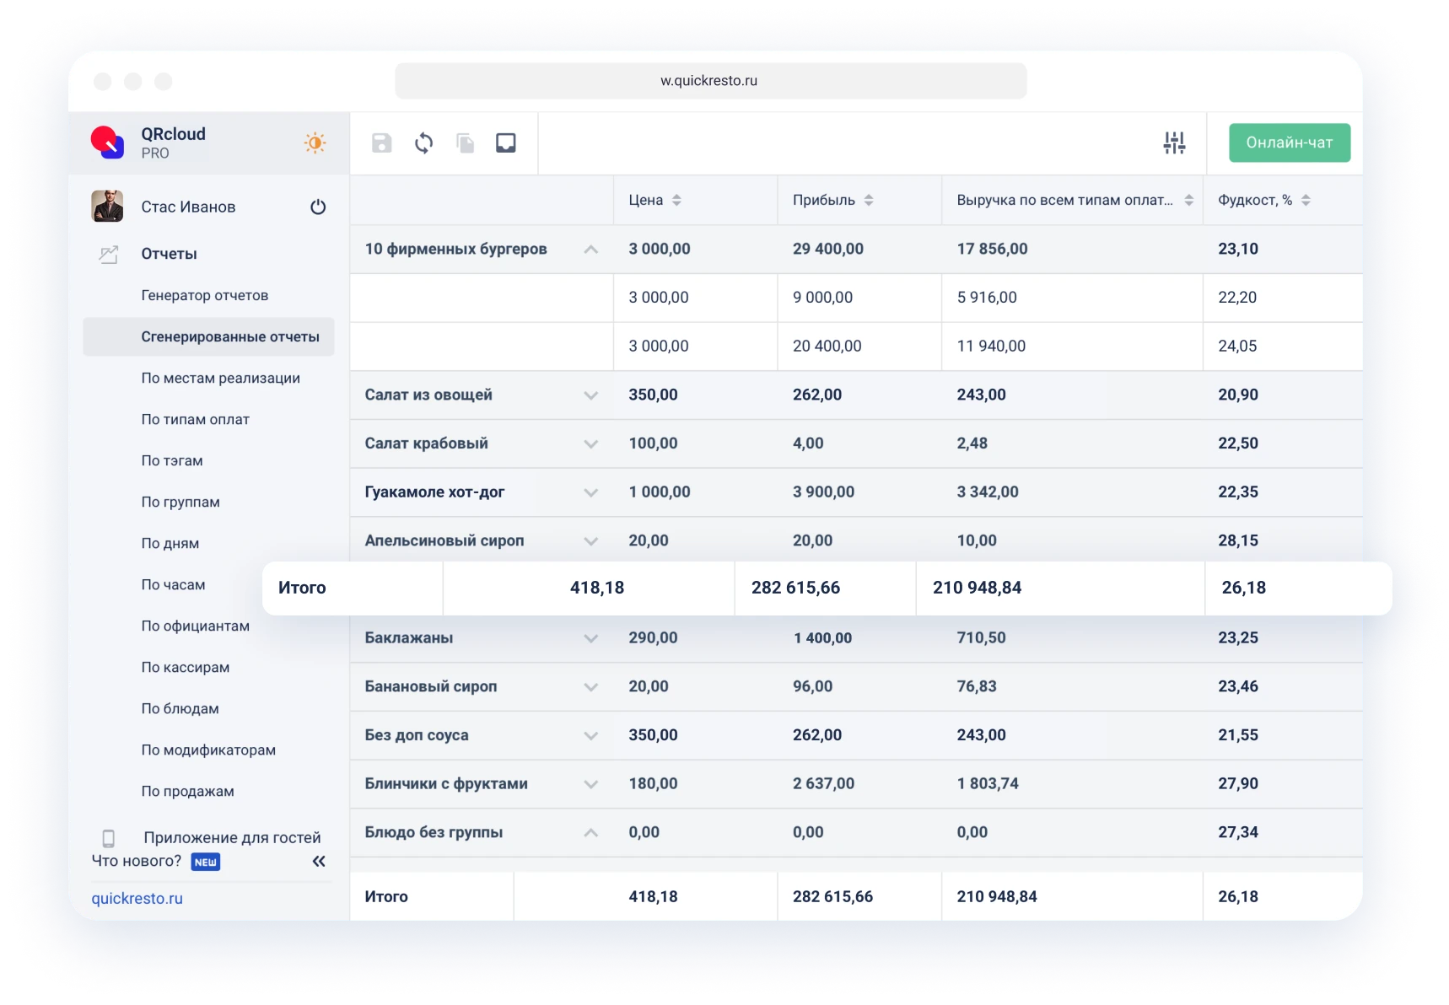
Task: Toggle the light theme sun icon
Action: click(x=315, y=143)
